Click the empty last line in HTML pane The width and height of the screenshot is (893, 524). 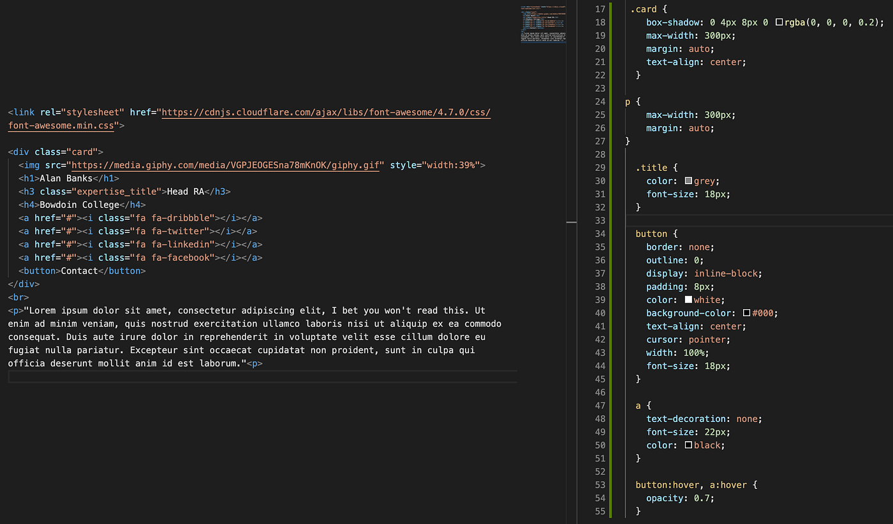263,377
